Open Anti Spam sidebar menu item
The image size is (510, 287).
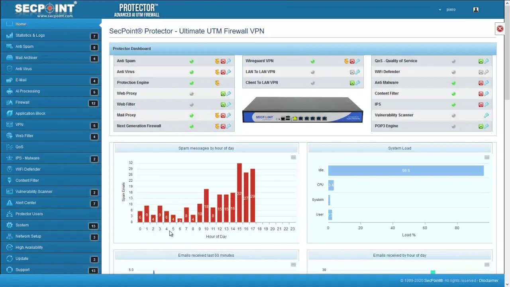[x=51, y=47]
